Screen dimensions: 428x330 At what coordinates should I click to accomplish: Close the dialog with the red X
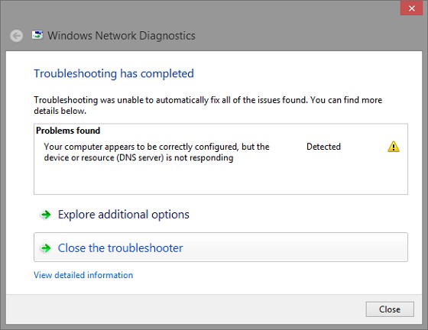pos(411,8)
